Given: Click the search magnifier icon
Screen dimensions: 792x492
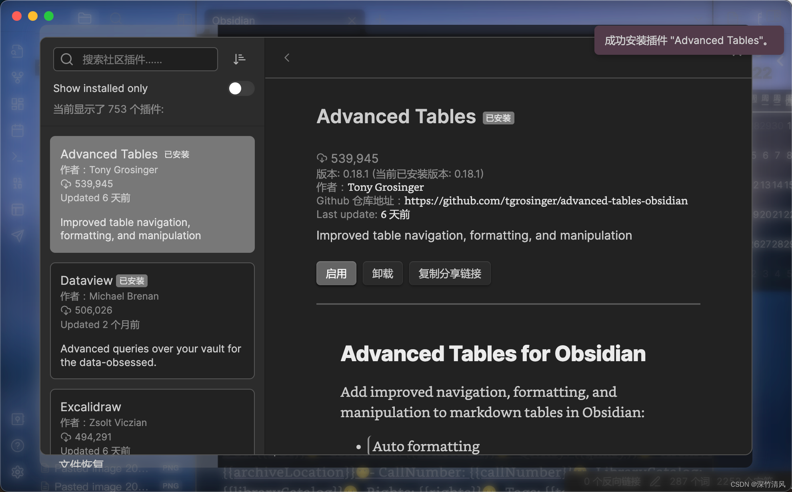Looking at the screenshot, I should (67, 59).
